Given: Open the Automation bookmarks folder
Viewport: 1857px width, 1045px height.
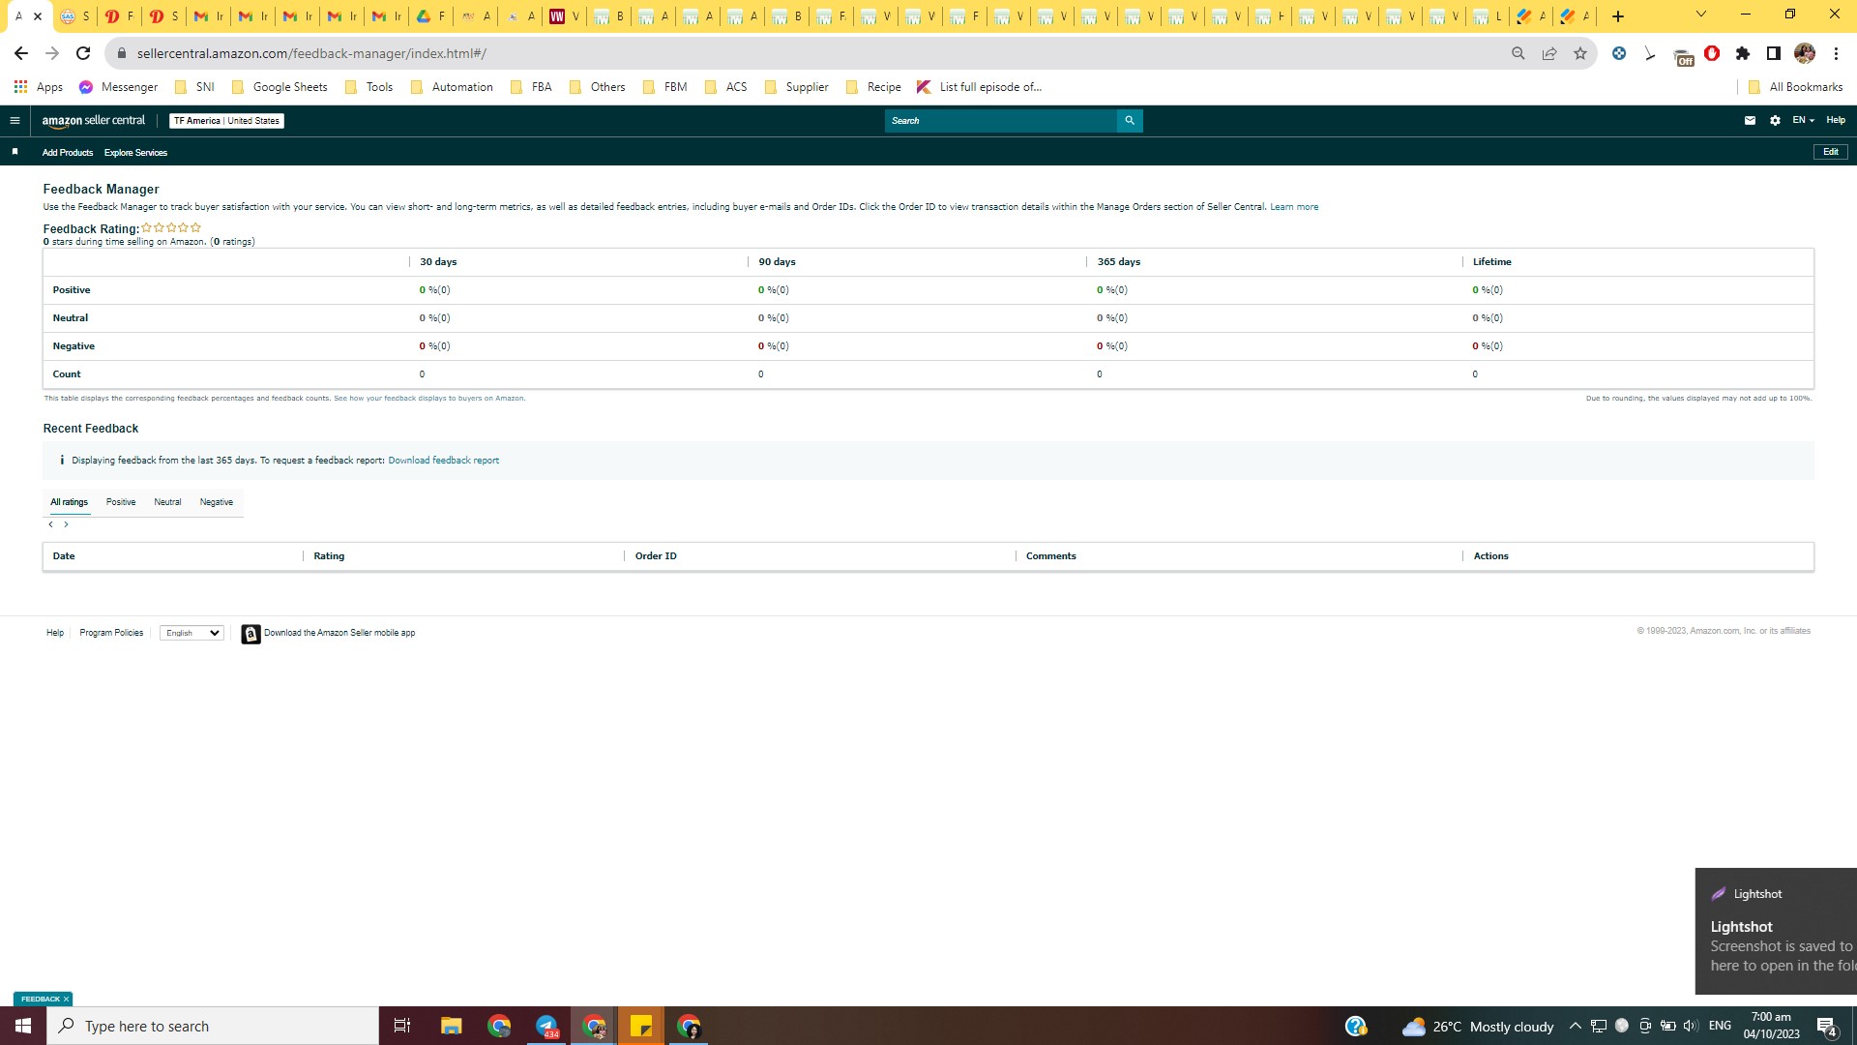Looking at the screenshot, I should [x=452, y=87].
